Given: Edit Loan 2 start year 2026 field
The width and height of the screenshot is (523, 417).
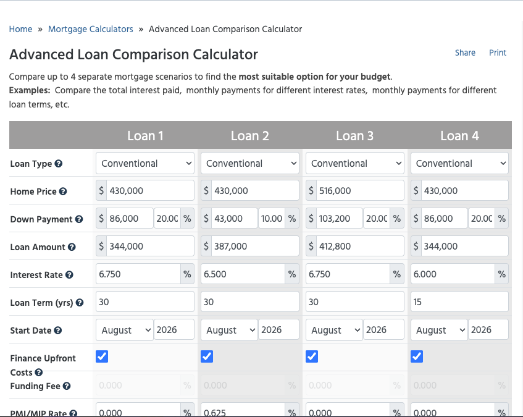Looking at the screenshot, I should coord(278,330).
